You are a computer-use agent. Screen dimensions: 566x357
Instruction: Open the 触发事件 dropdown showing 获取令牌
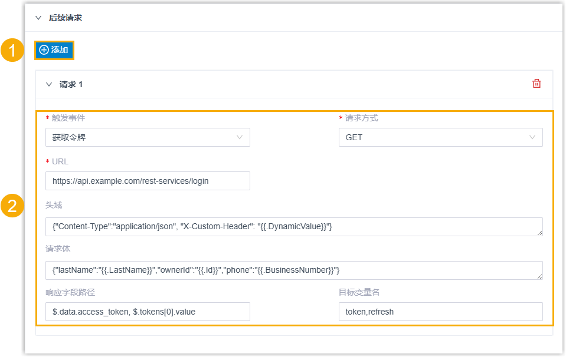(148, 137)
